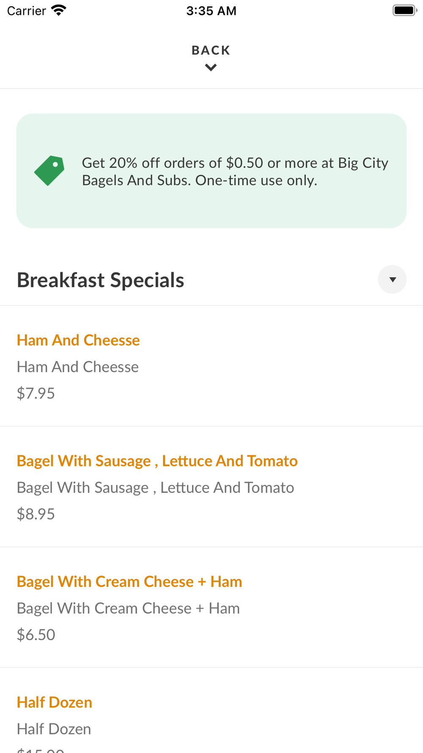
Task: Click the 3:35 AM clock
Action: (x=211, y=11)
